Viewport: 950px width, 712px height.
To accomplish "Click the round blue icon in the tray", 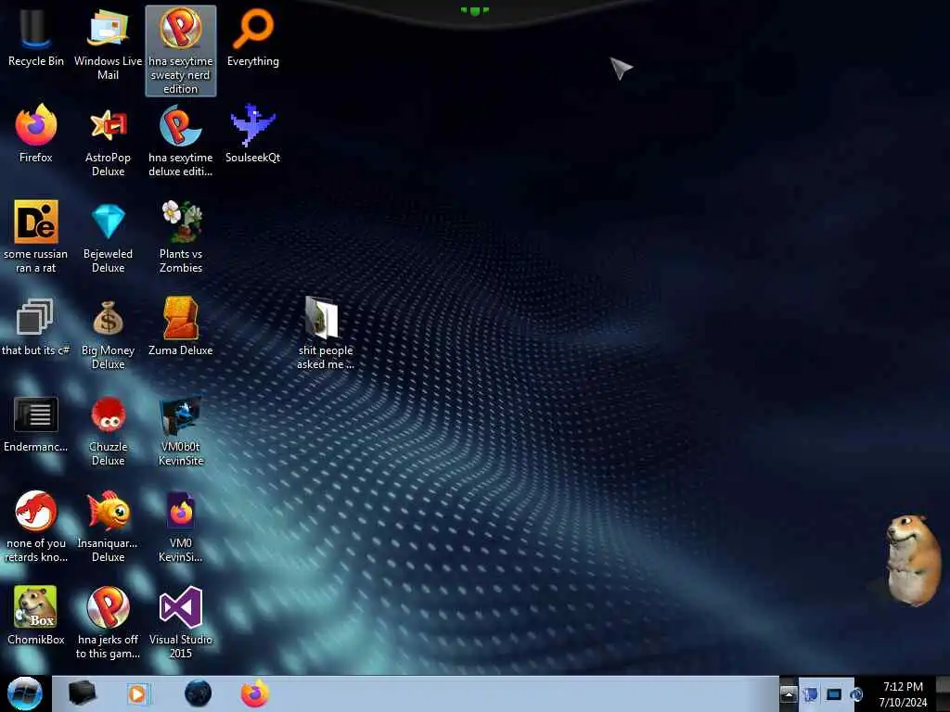I will point(856,694).
